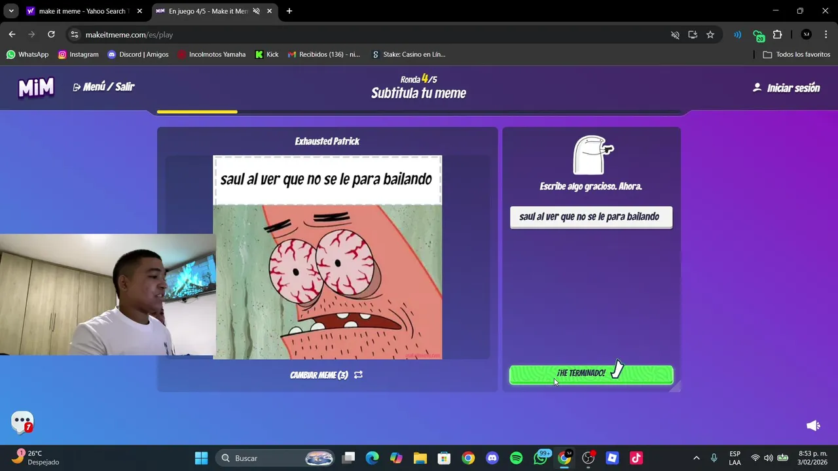Click the site information icon

tap(75, 35)
